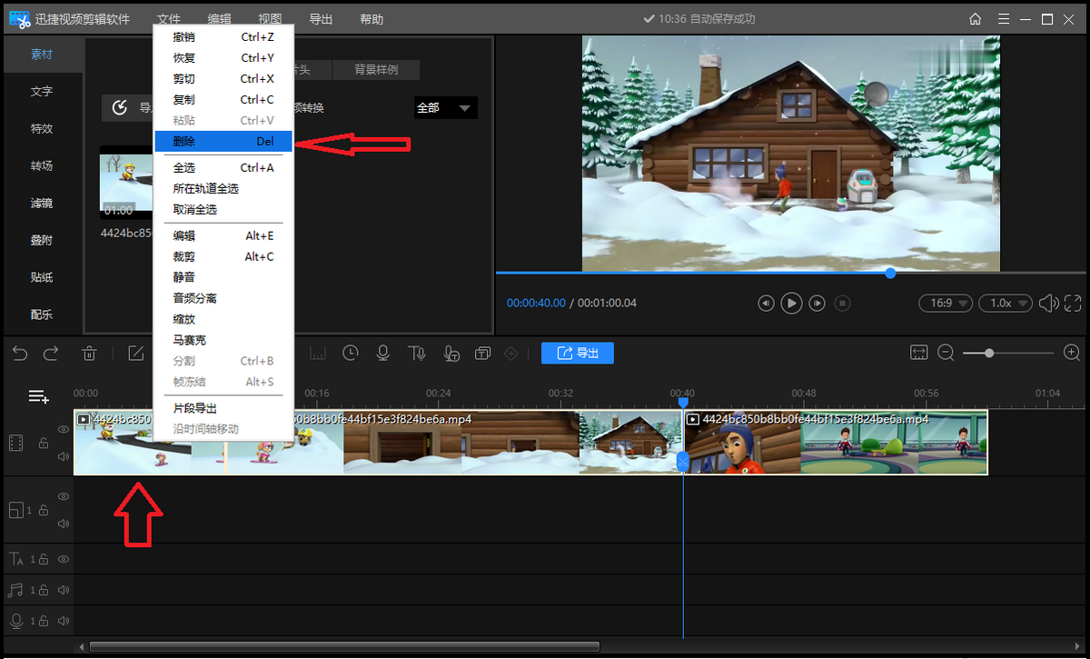
Task: Go to home screen via house icon
Action: pyautogui.click(x=976, y=19)
